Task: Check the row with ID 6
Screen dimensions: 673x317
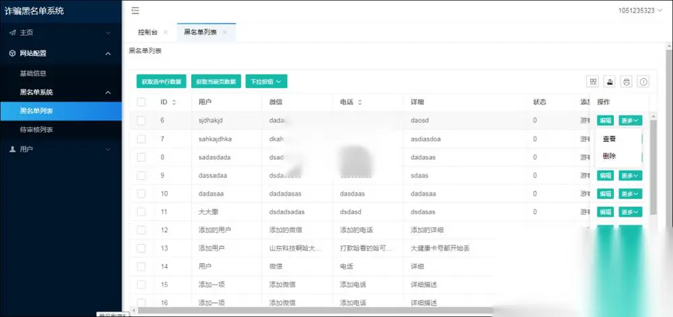Action: 141,120
